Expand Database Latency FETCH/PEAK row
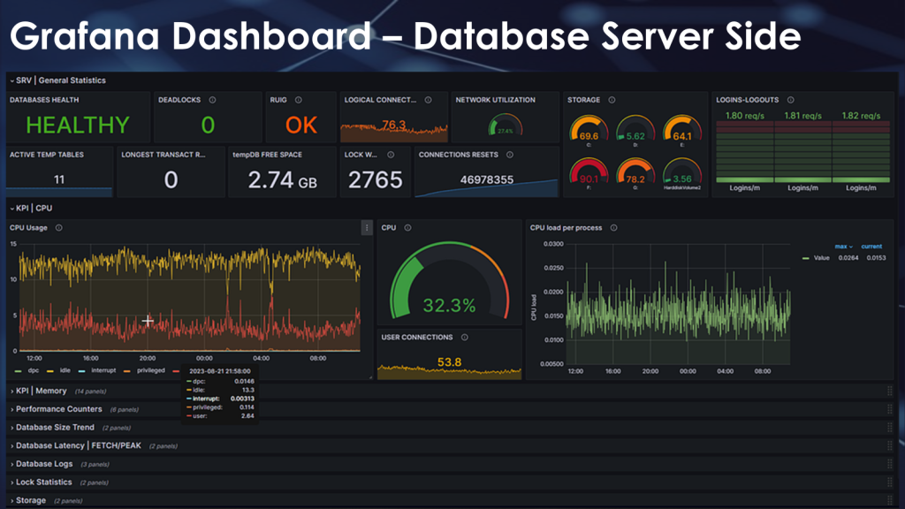This screenshot has height=509, width=905. [76, 445]
